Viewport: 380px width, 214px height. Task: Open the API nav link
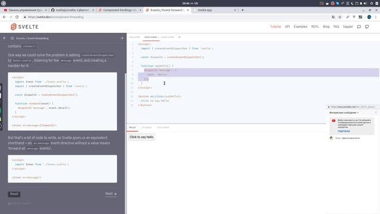click(x=287, y=27)
